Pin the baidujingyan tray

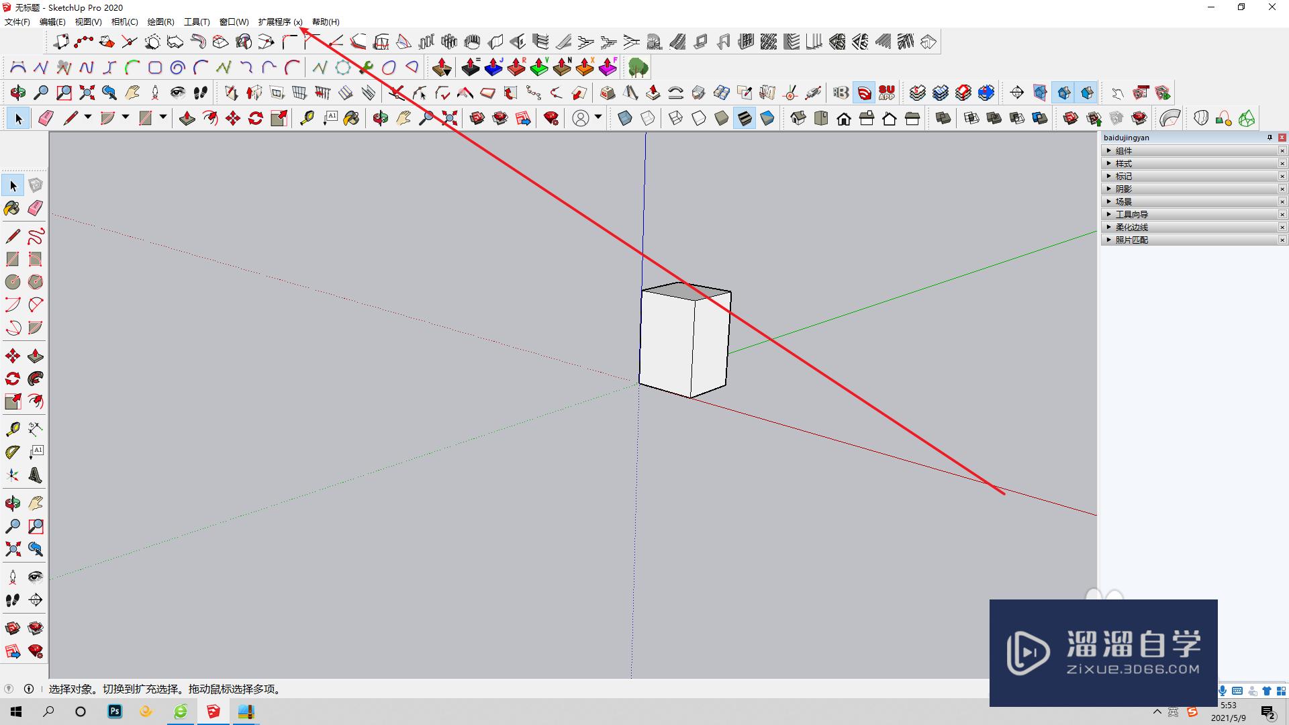[1270, 138]
